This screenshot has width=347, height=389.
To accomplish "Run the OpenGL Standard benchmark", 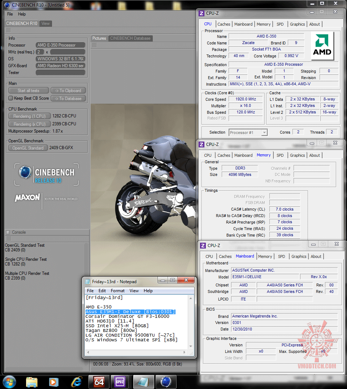I will pyautogui.click(x=28, y=148).
